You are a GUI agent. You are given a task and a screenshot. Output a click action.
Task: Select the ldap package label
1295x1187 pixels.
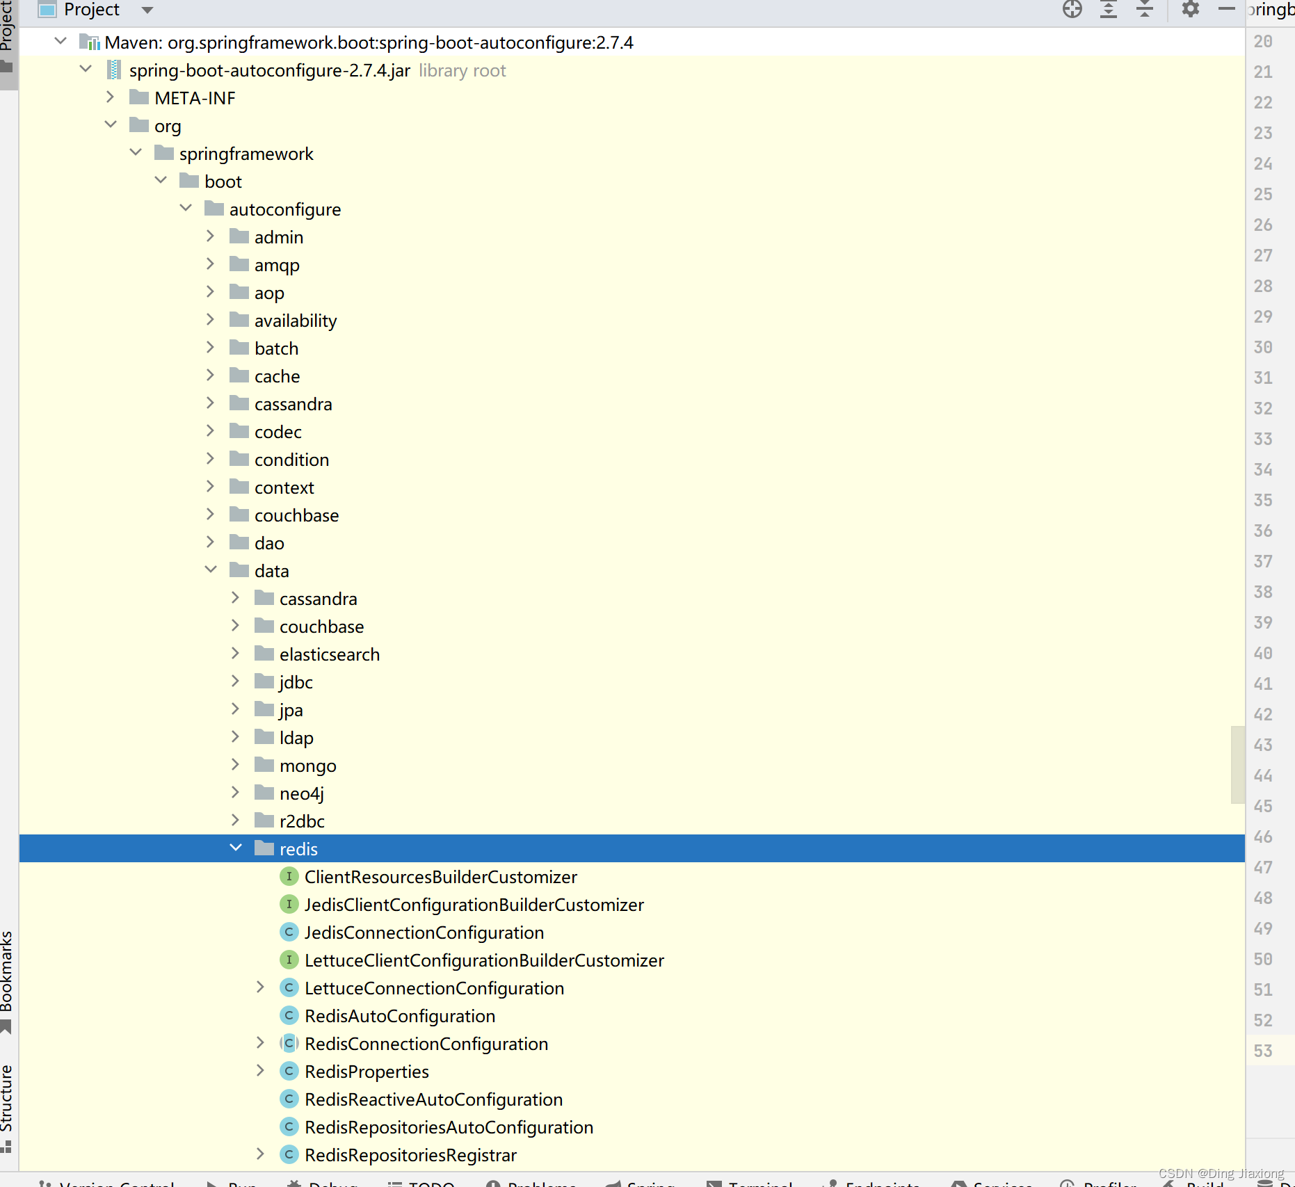click(296, 738)
